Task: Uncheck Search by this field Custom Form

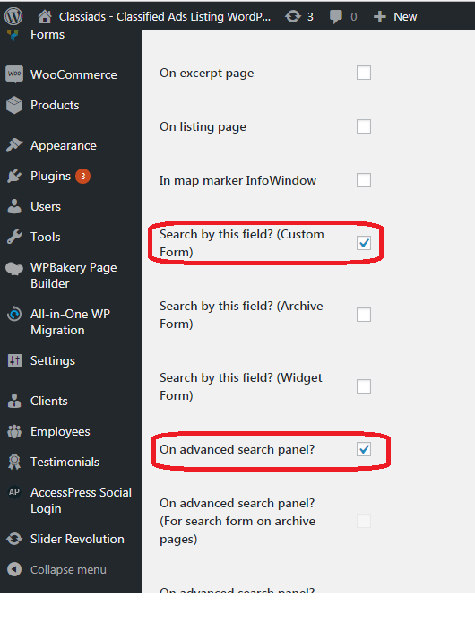Action: (364, 243)
